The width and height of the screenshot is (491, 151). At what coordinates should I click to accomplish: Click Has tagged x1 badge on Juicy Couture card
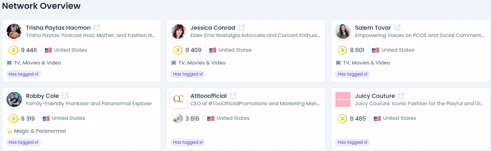coord(352,142)
